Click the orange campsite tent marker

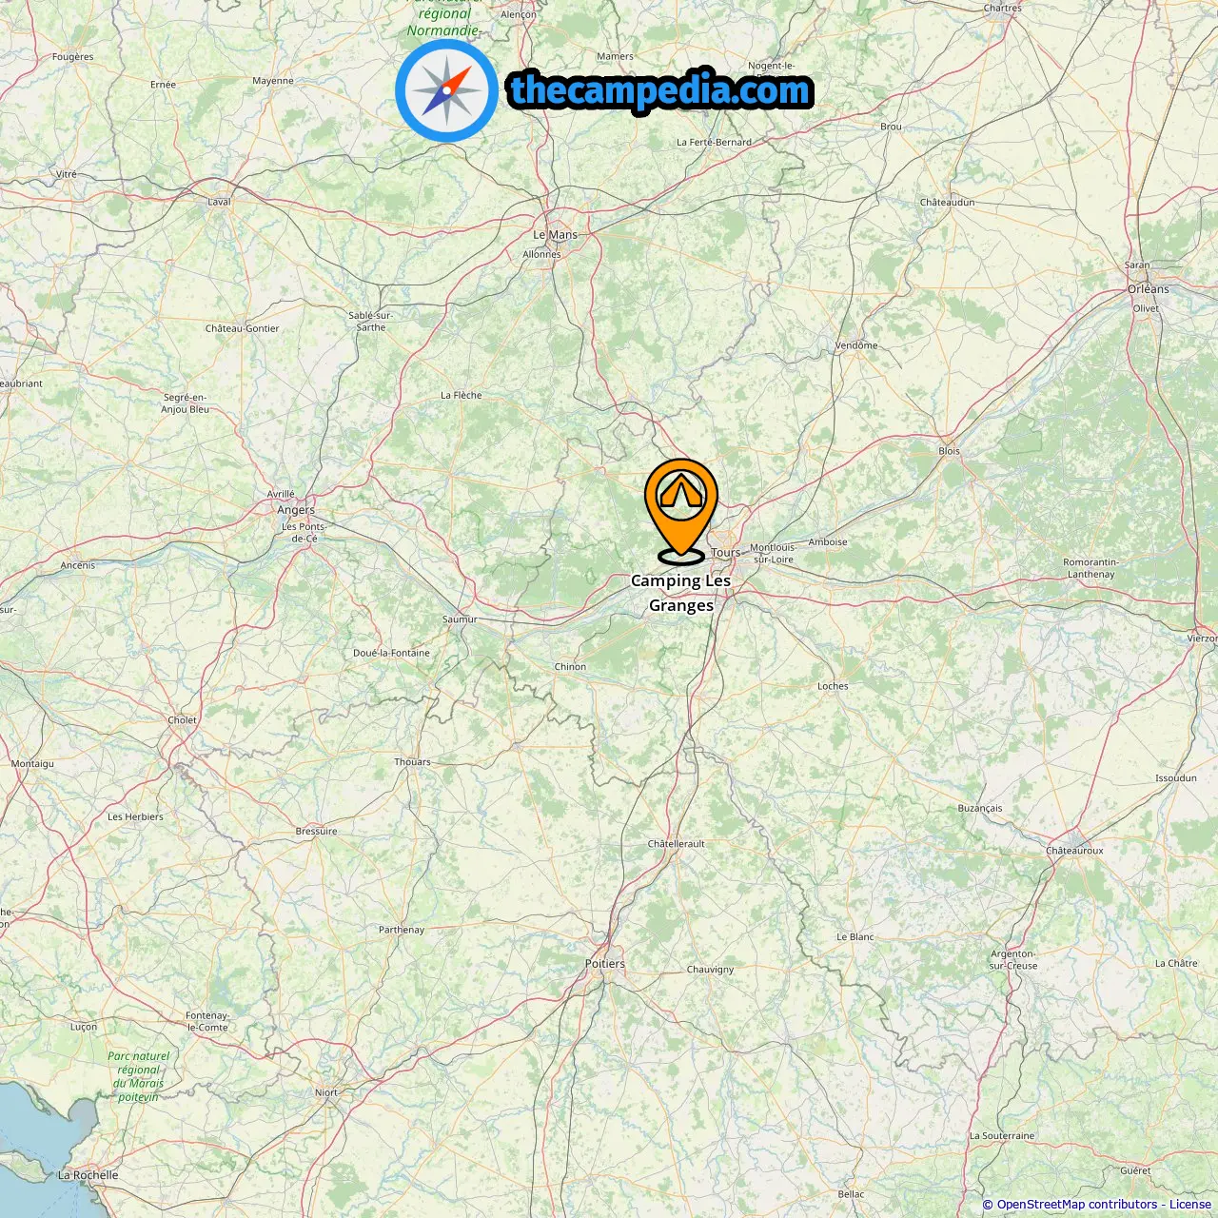coord(680,511)
